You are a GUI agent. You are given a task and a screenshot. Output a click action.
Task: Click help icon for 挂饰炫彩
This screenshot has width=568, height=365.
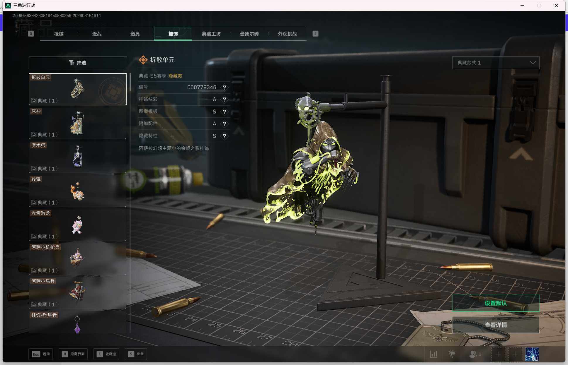pyautogui.click(x=224, y=100)
